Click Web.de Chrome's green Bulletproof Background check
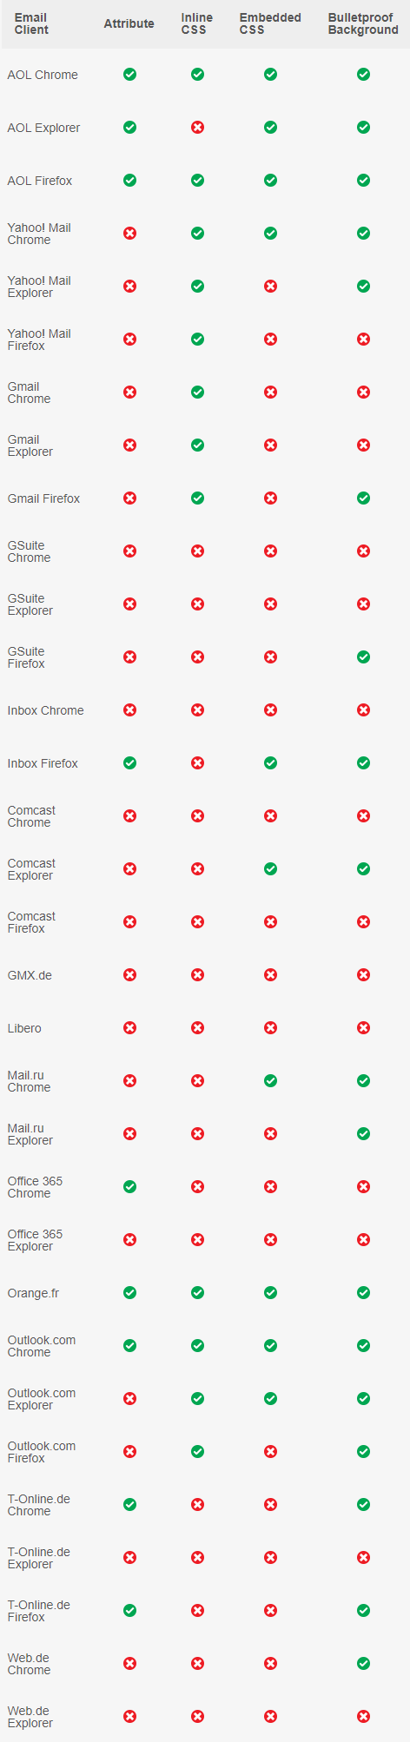 pos(363,1664)
